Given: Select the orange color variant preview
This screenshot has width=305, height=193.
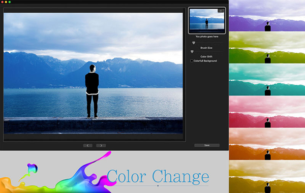Looking at the screenshot, I should (x=267, y=144).
